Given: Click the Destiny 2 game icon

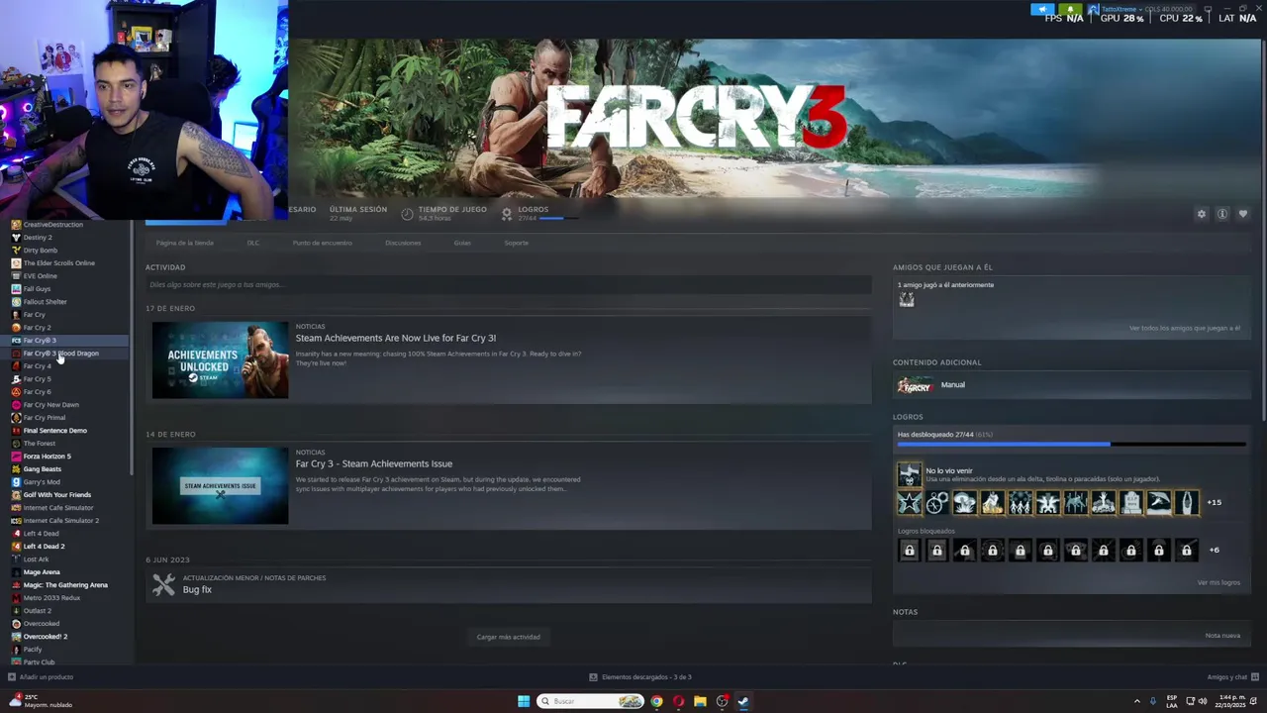Looking at the screenshot, I should point(16,238).
